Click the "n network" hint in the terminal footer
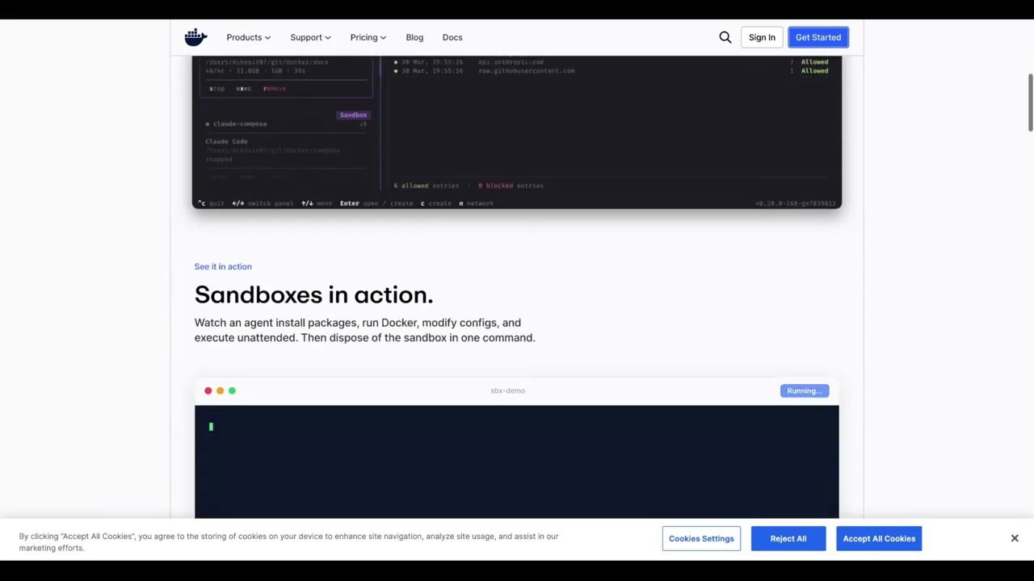 [476, 203]
